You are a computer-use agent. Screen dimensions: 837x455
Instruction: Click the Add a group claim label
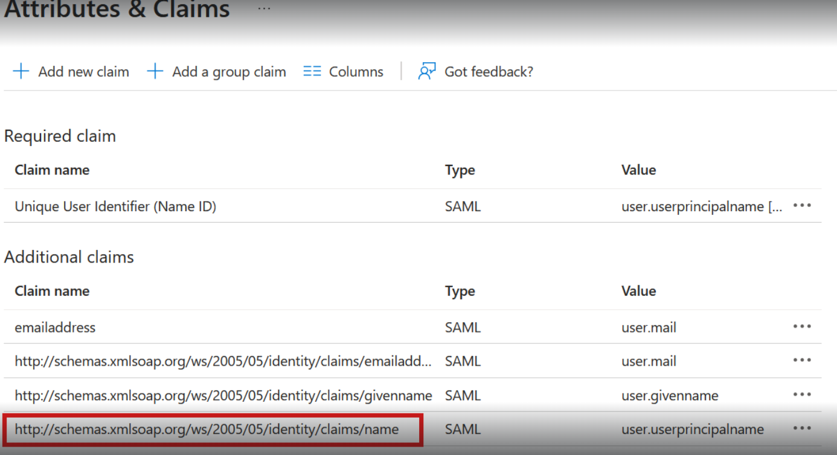point(229,72)
